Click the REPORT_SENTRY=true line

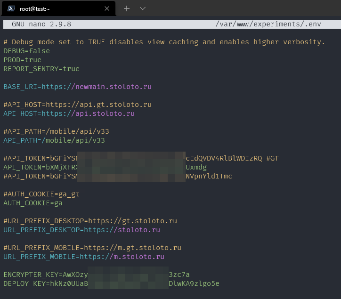[41, 69]
